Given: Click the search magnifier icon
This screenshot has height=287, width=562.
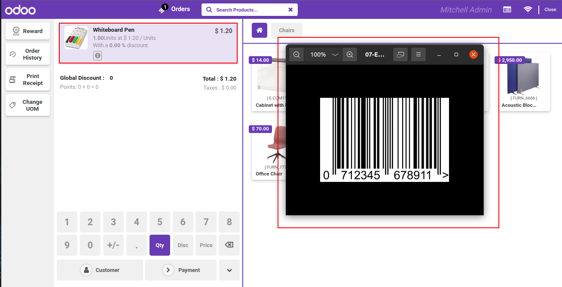Looking at the screenshot, I should click(x=209, y=9).
